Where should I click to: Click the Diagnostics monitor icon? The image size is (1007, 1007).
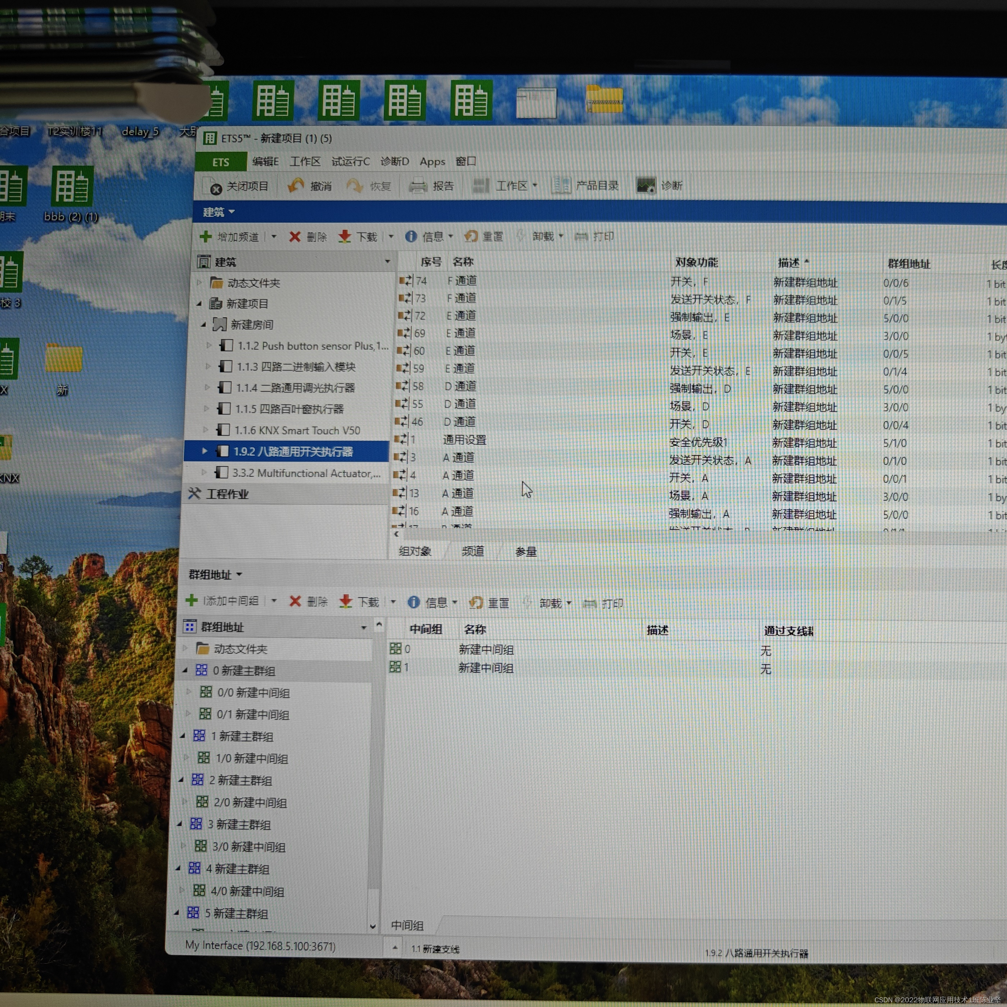[646, 186]
